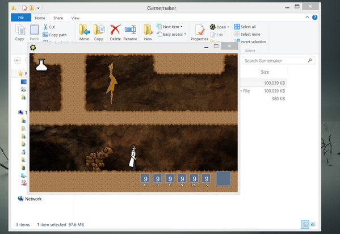The height and width of the screenshot is (234, 340).
Task: Open Explorer Help question mark icon
Action: [x=314, y=18]
